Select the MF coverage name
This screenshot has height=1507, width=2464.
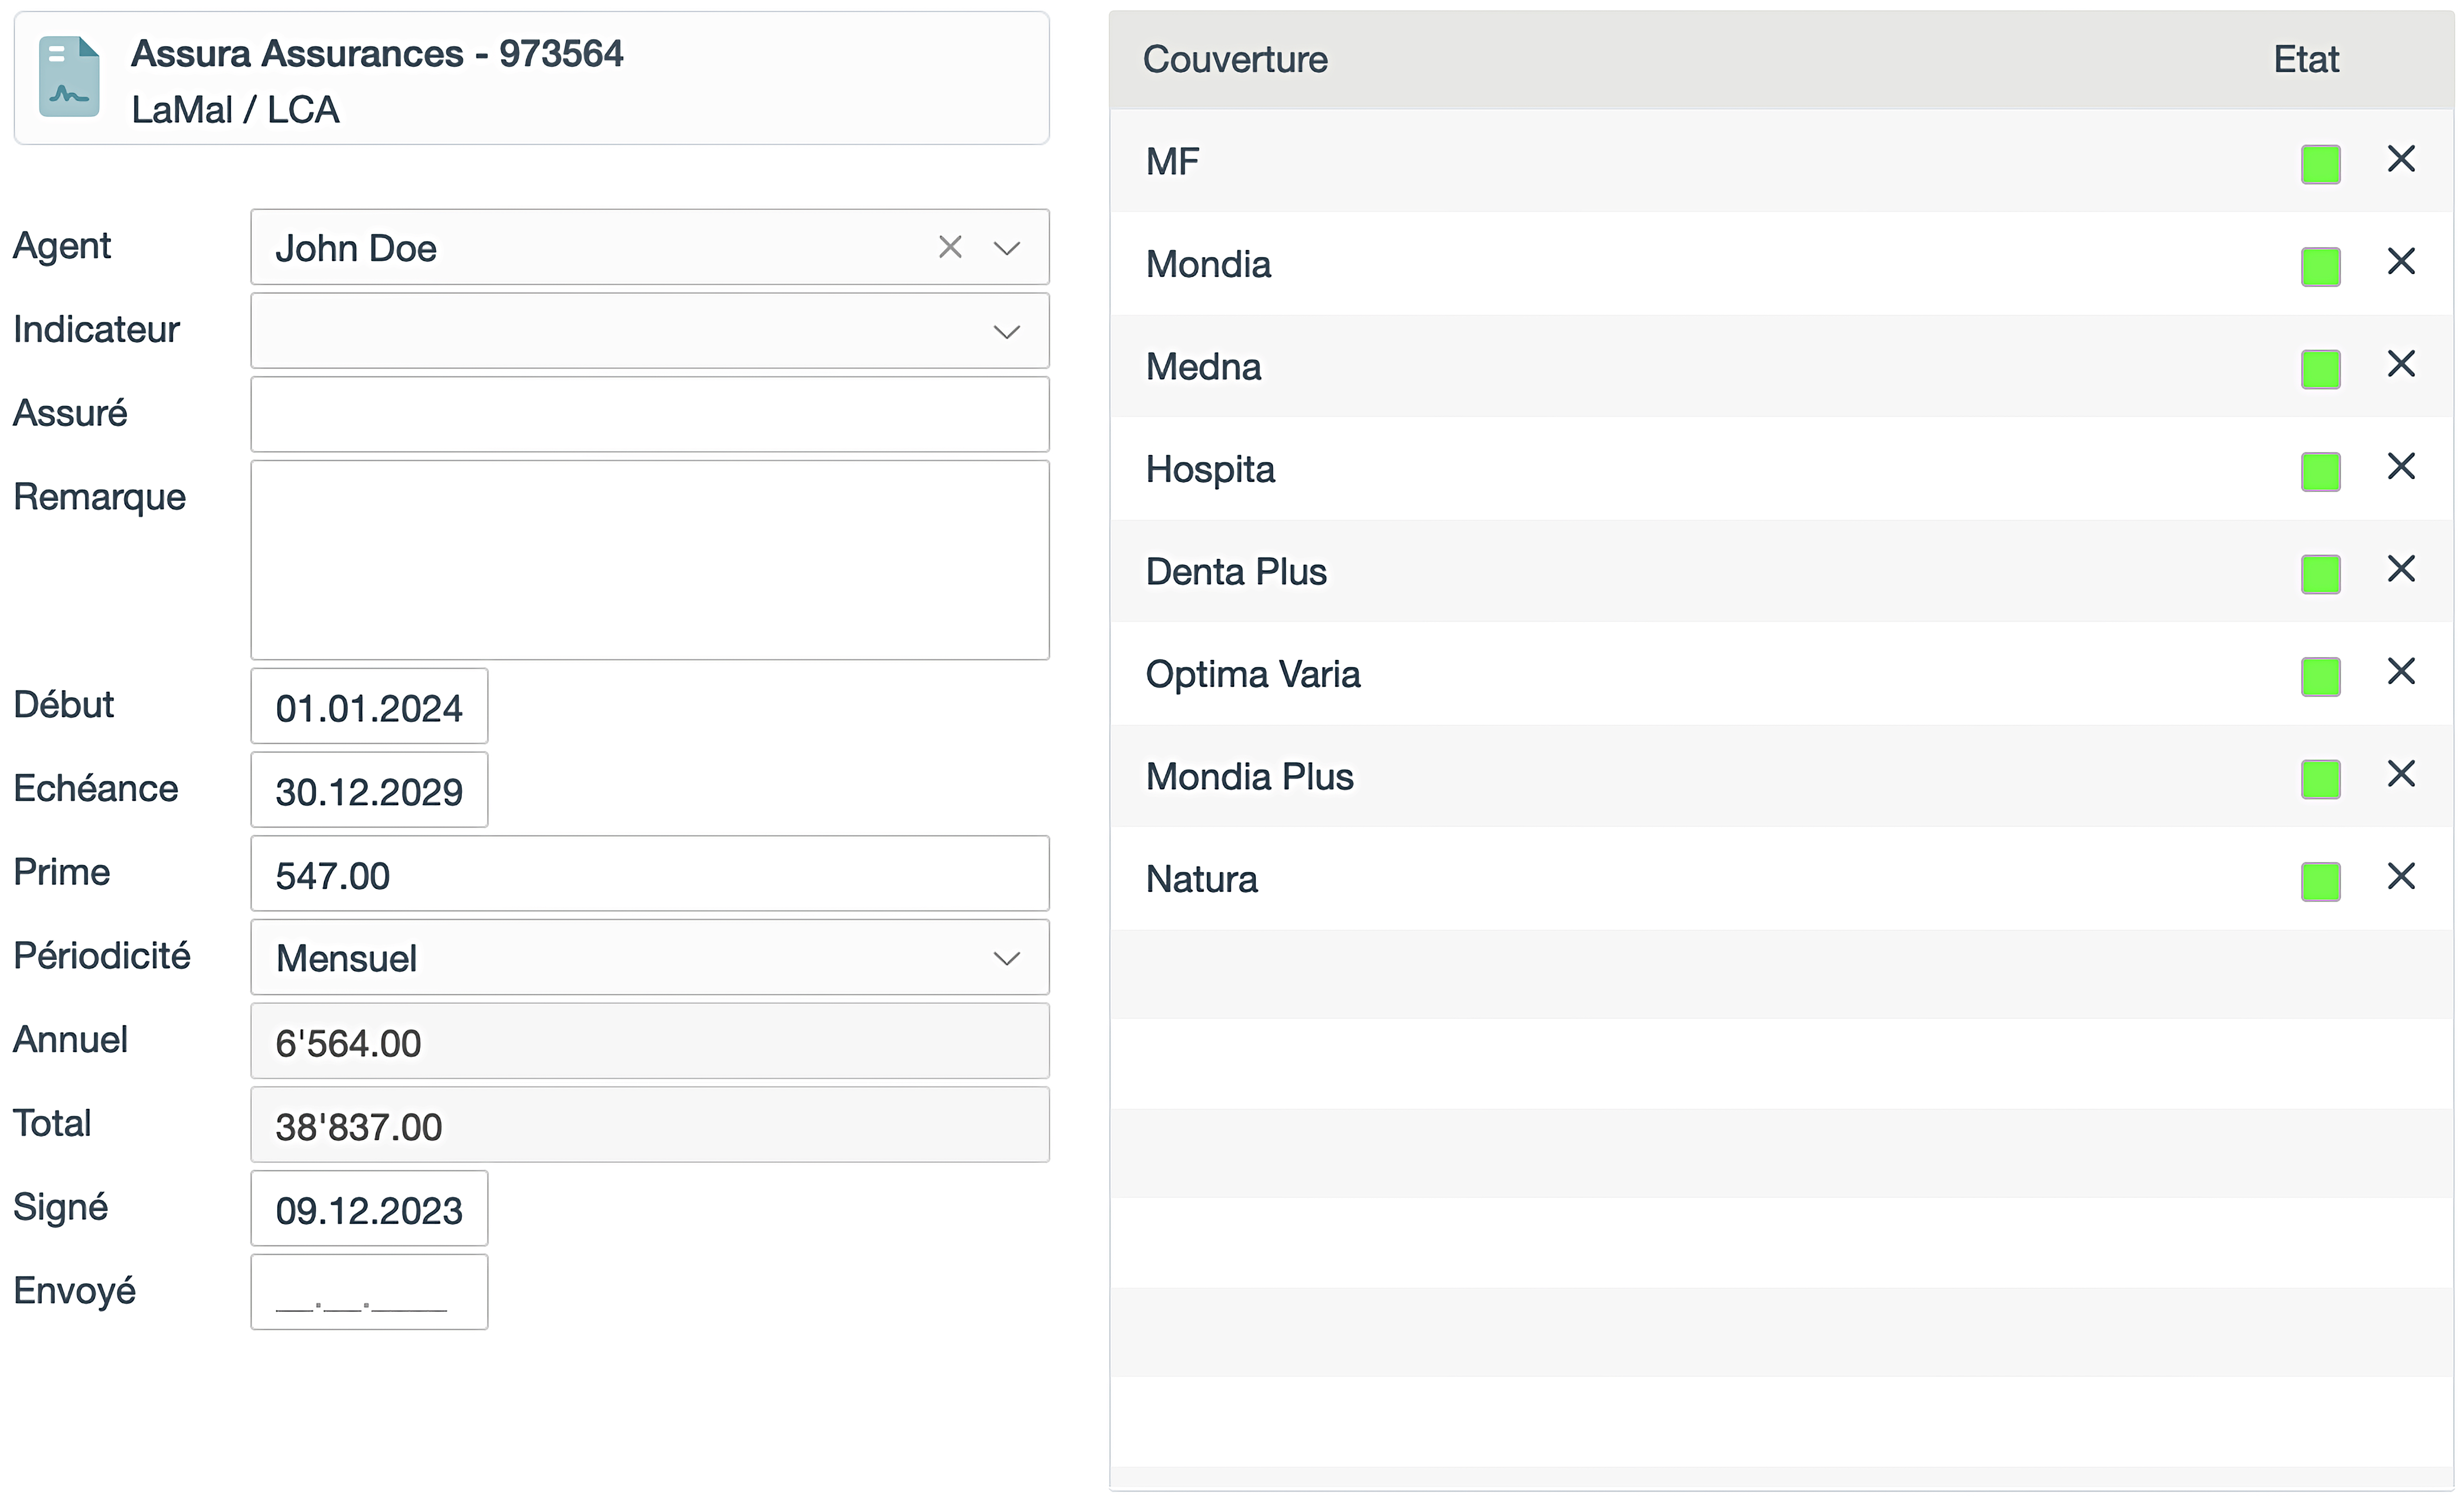(x=1172, y=162)
